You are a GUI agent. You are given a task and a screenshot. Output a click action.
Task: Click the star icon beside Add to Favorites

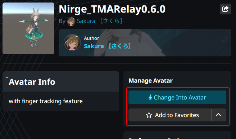pyautogui.click(x=149, y=115)
